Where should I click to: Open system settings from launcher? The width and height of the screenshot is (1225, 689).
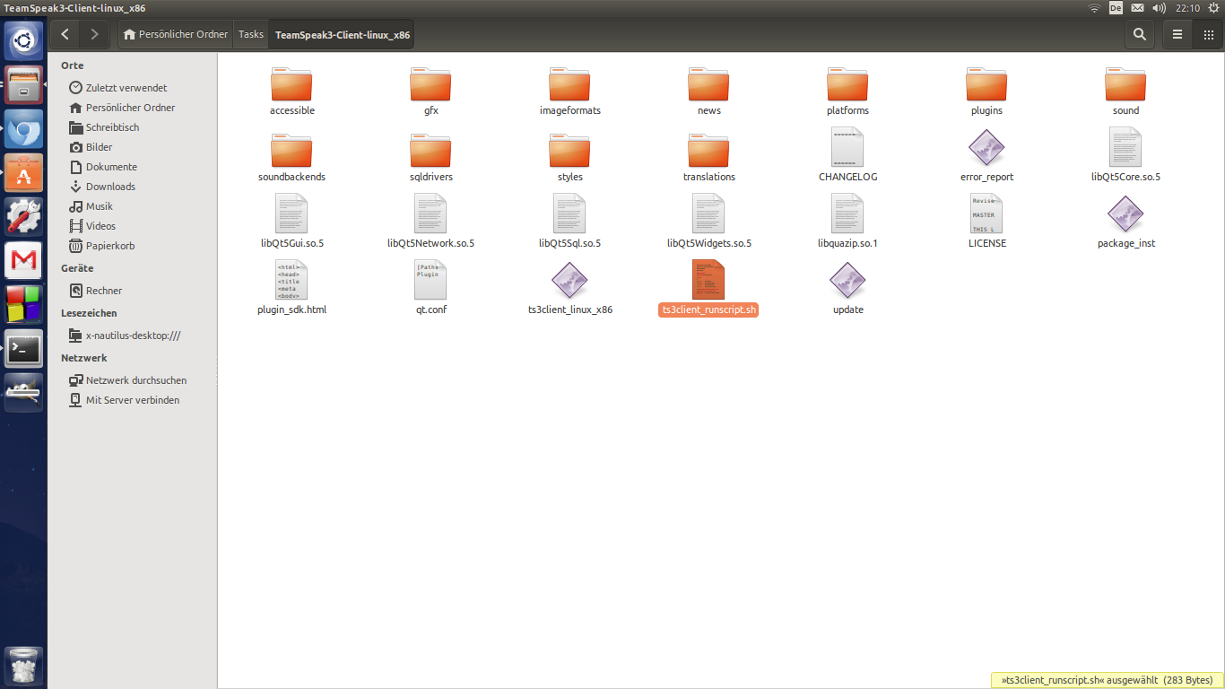coord(23,216)
